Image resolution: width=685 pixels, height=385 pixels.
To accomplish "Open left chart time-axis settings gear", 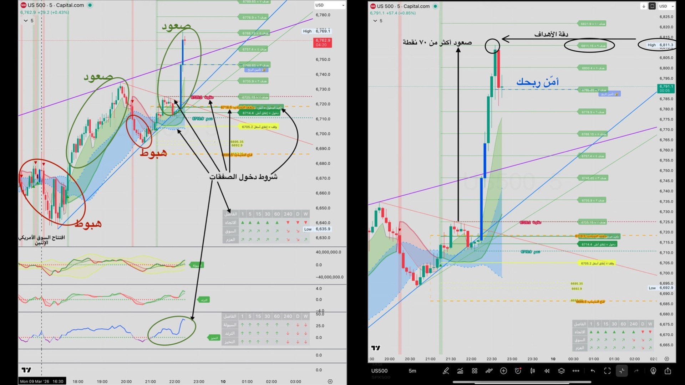I will point(330,381).
